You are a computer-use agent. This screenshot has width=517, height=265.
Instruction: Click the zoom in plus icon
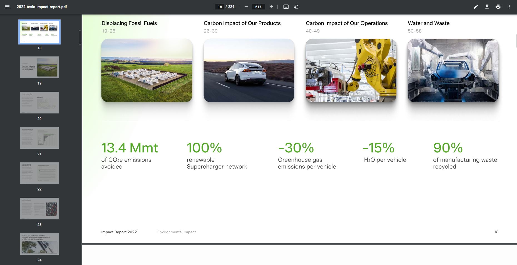(x=271, y=7)
